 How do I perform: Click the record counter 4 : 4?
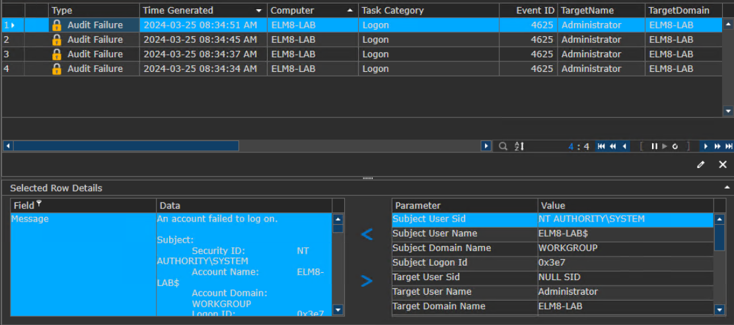pyautogui.click(x=579, y=146)
